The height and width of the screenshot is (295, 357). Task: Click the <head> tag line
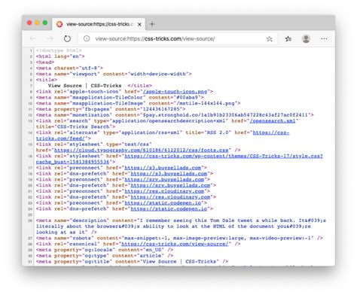pos(45,62)
